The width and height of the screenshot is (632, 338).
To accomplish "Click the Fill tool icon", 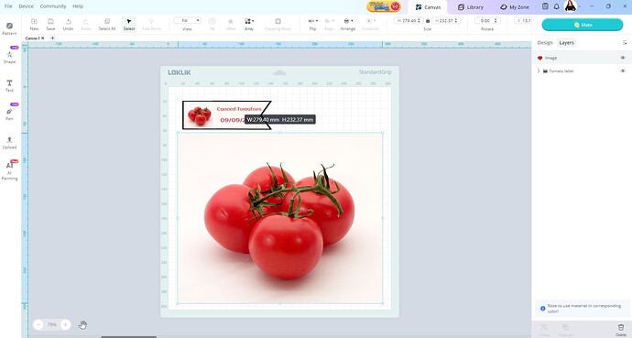I will tap(212, 24).
